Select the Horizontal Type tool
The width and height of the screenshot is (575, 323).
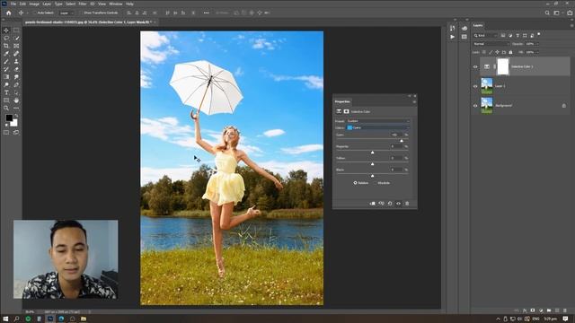coord(6,92)
